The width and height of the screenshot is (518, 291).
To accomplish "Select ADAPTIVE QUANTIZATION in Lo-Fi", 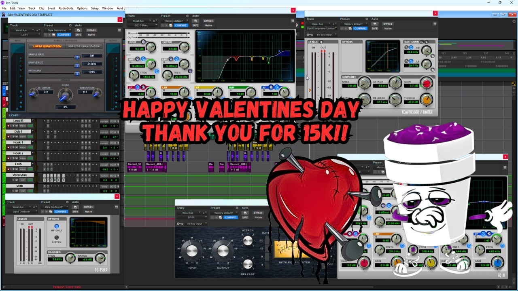I will [84, 46].
